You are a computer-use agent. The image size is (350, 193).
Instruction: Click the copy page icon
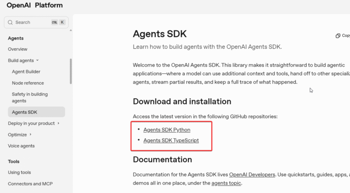coord(338,36)
